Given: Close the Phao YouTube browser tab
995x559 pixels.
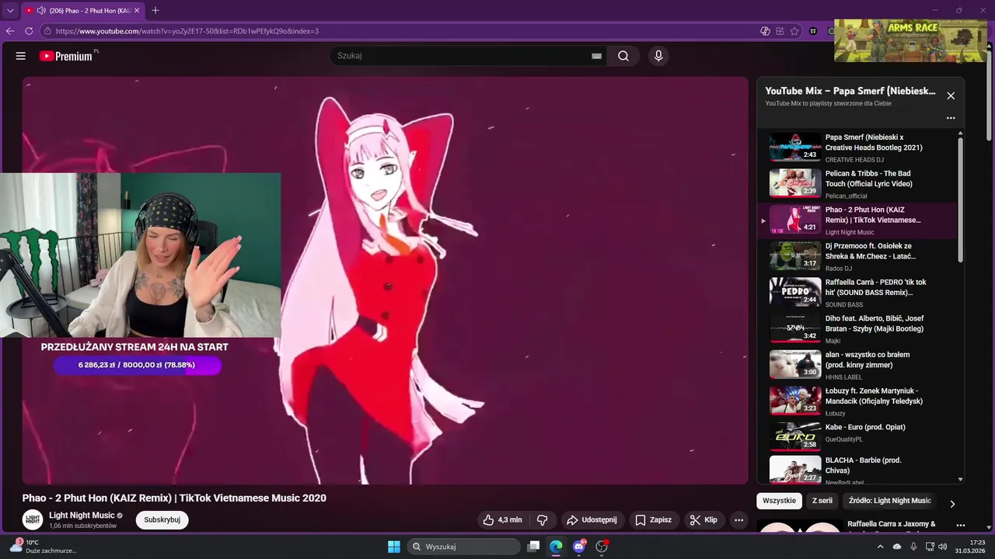Looking at the screenshot, I should (137, 11).
